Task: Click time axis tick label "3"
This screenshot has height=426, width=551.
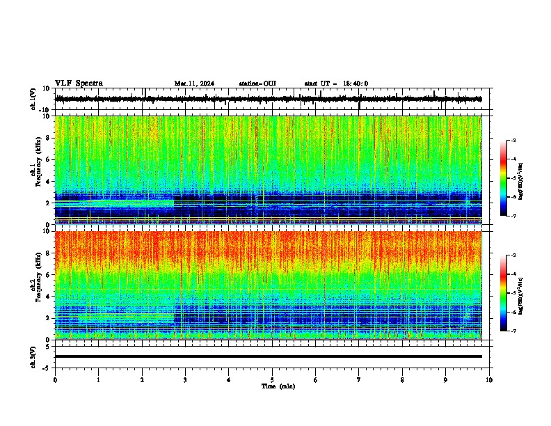Action: (x=185, y=380)
